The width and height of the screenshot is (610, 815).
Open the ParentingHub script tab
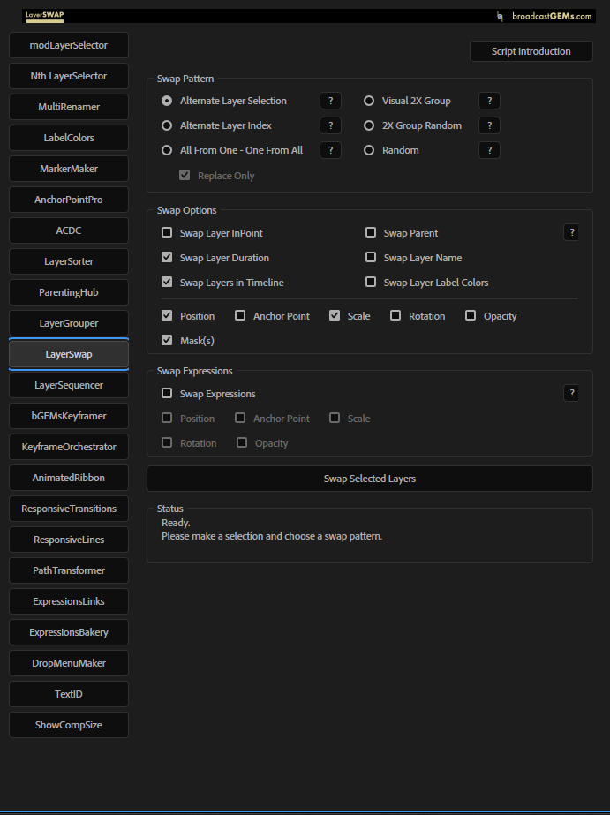[69, 292]
